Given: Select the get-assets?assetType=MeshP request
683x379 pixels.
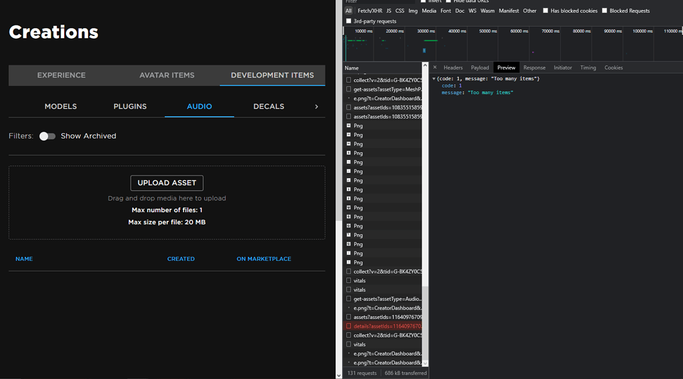Looking at the screenshot, I should (x=382, y=89).
